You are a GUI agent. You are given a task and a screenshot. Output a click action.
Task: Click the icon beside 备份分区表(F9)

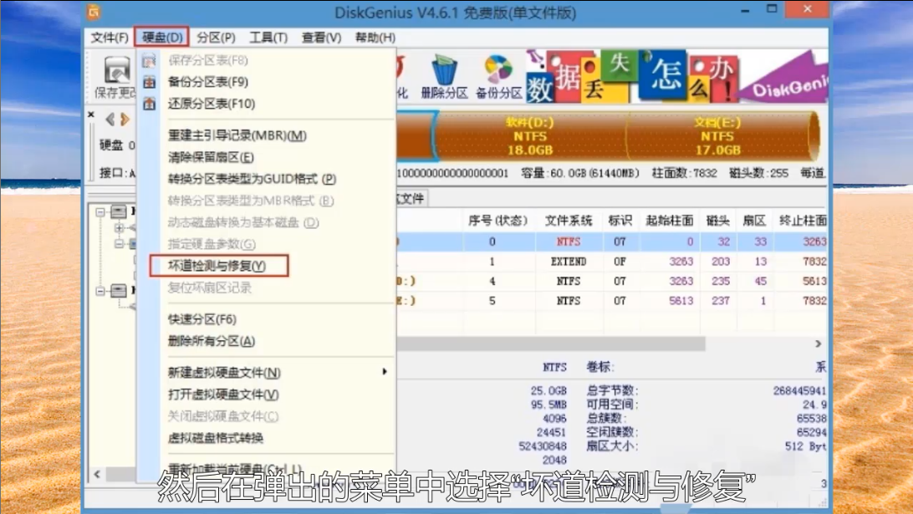tap(150, 82)
